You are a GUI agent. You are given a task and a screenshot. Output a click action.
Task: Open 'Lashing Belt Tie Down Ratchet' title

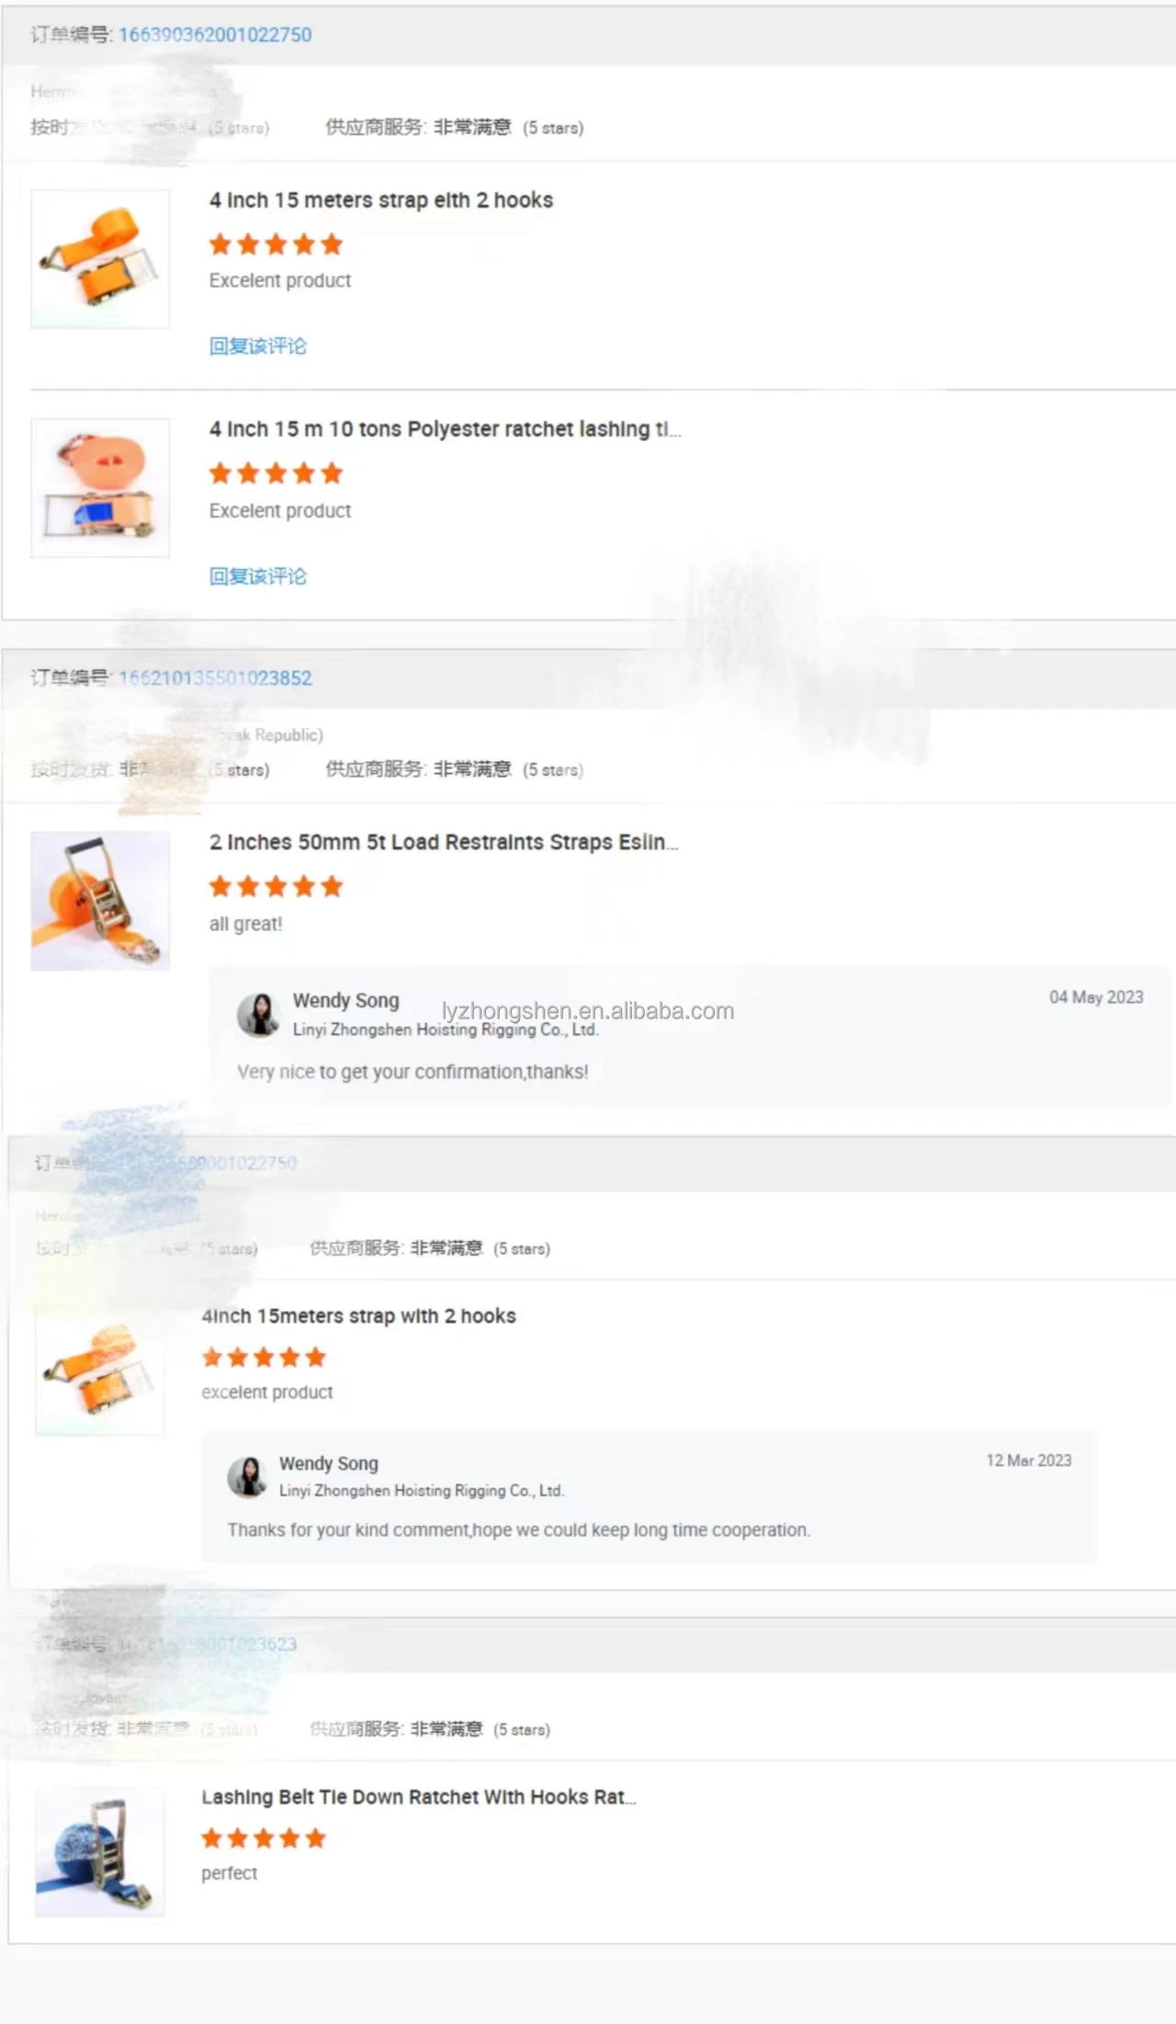(x=419, y=1797)
